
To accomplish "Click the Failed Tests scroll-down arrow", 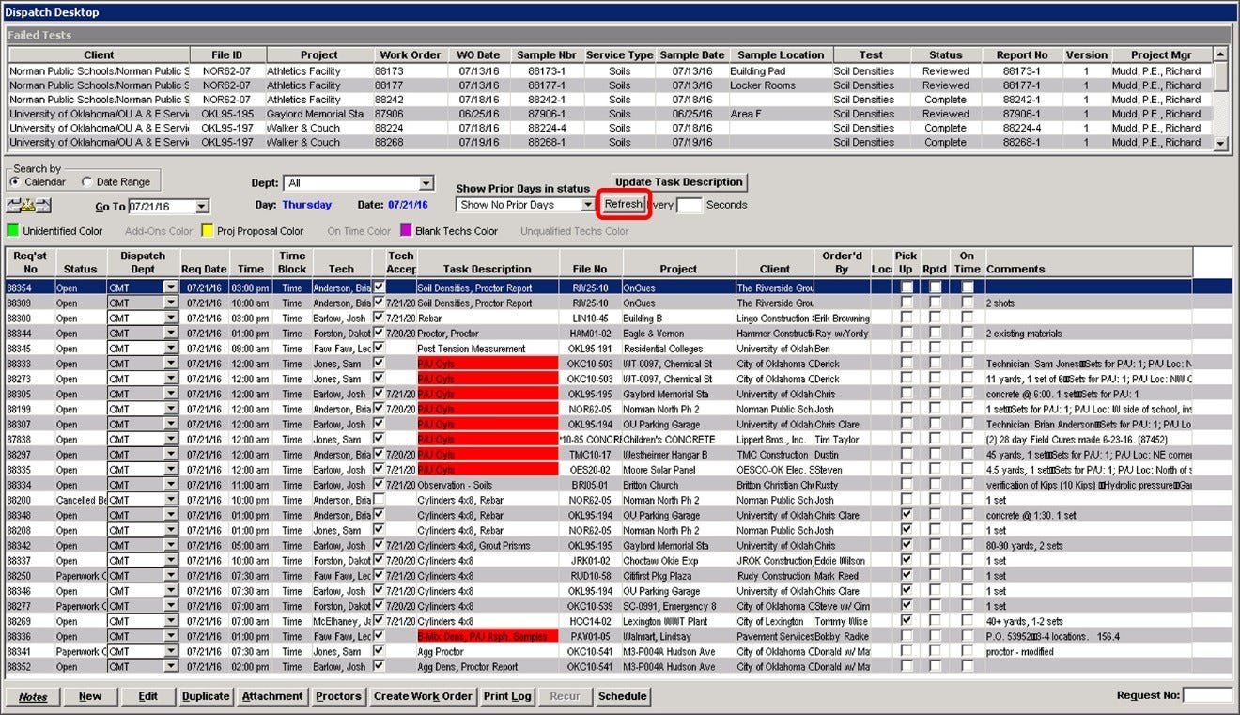I will (1220, 144).
